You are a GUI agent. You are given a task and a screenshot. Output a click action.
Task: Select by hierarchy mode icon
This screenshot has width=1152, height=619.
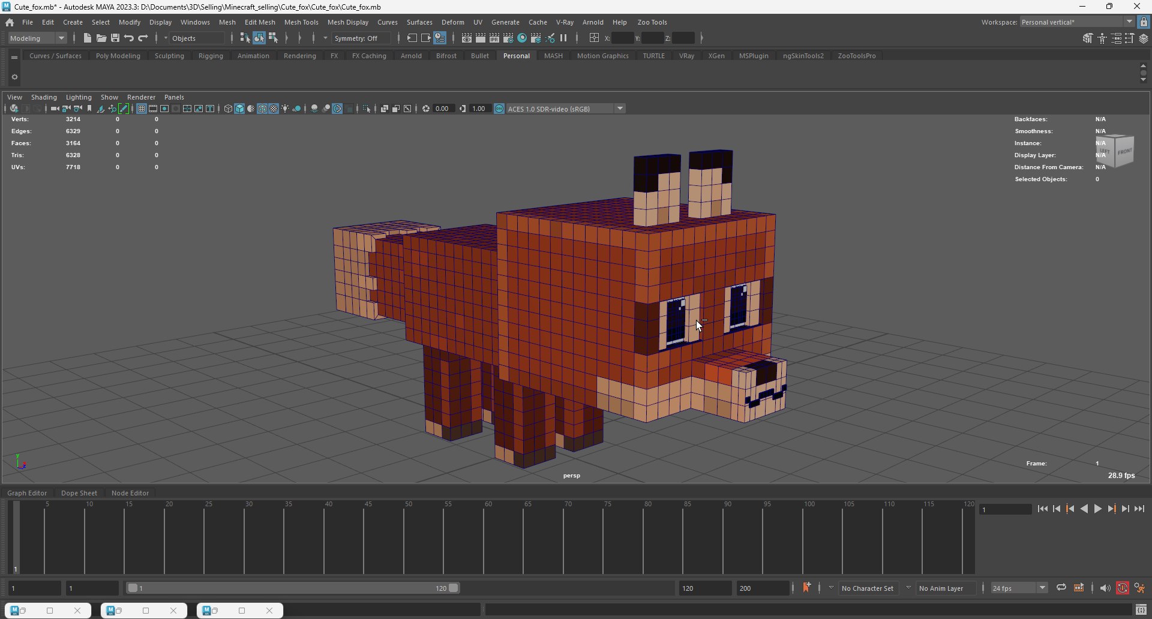[245, 38]
